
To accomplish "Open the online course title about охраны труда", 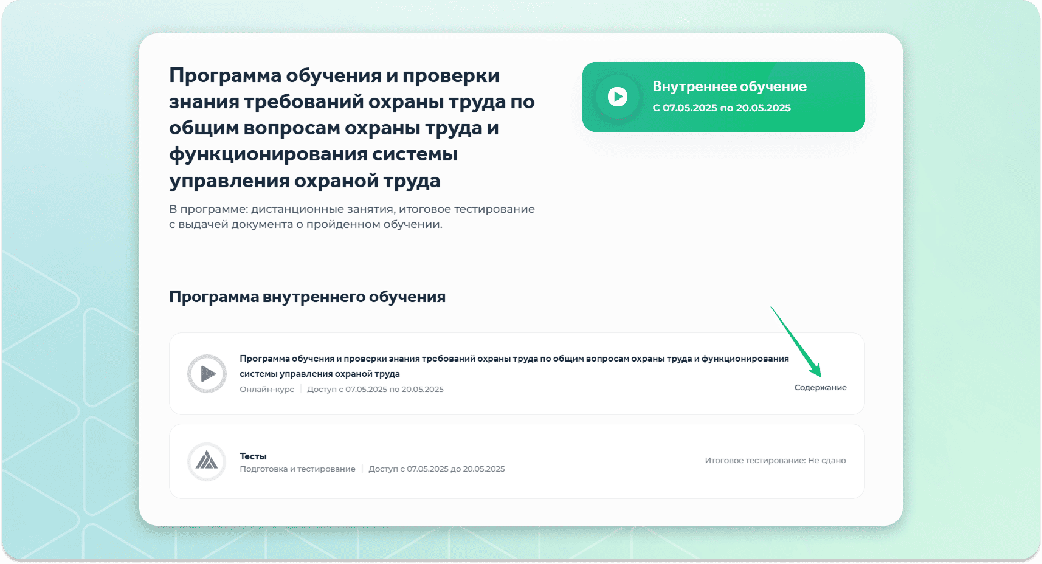I will tap(514, 366).
